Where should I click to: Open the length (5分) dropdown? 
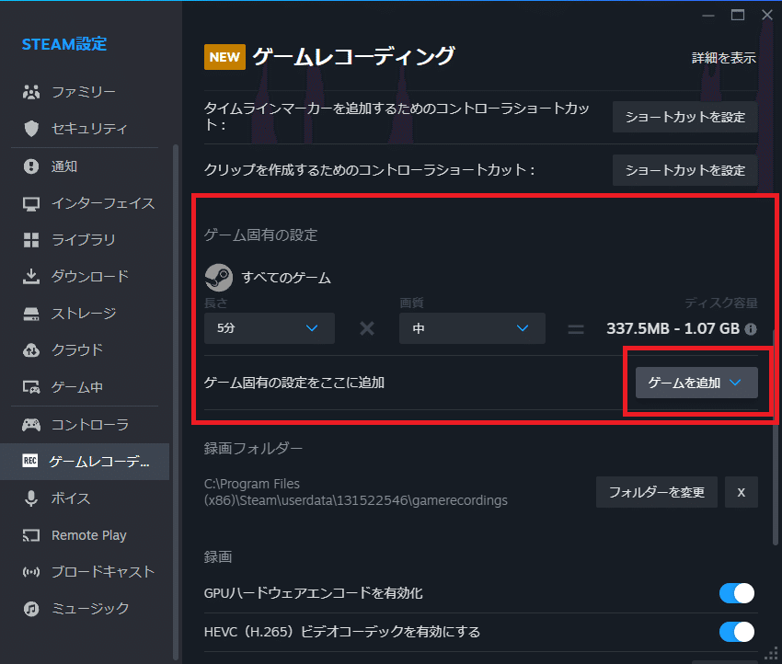tap(270, 328)
